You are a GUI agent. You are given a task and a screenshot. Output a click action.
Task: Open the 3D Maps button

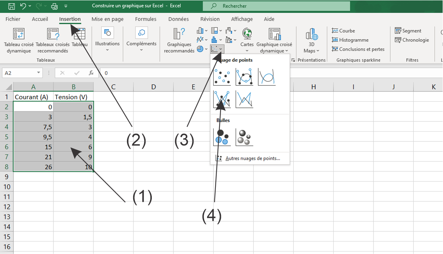[x=311, y=34]
